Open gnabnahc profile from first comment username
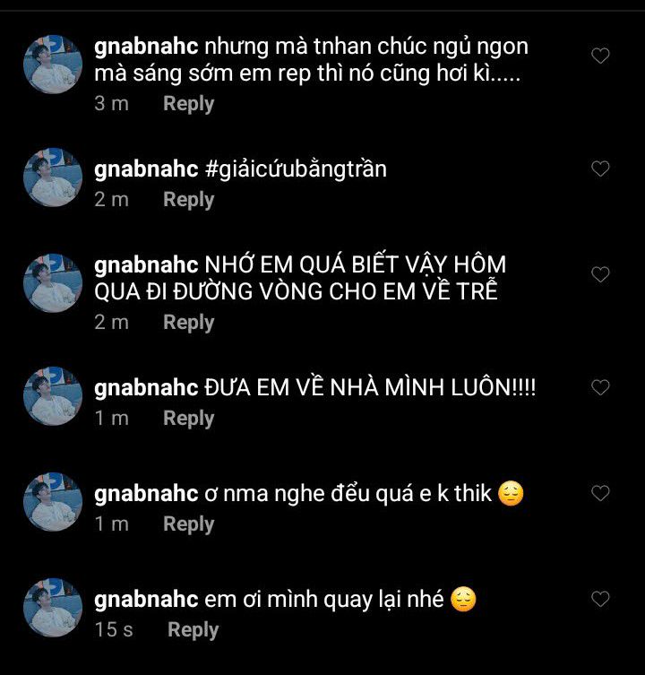The image size is (645, 675). [x=146, y=47]
